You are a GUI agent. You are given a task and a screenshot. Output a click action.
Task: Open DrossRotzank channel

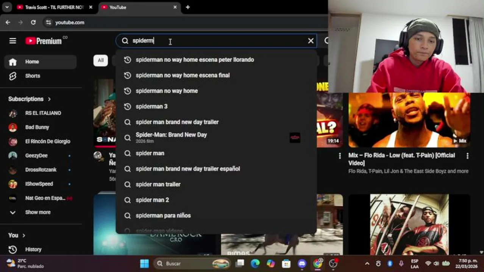40,170
